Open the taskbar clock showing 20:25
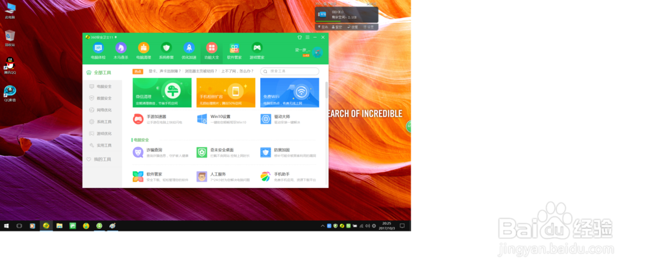 tap(387, 226)
